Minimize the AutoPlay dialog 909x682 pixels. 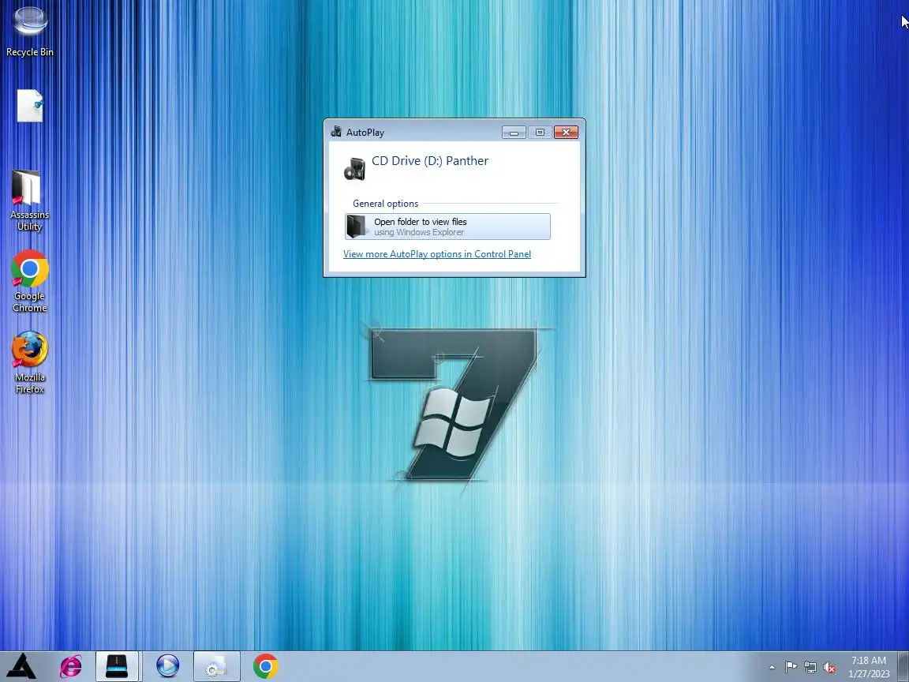(x=514, y=133)
